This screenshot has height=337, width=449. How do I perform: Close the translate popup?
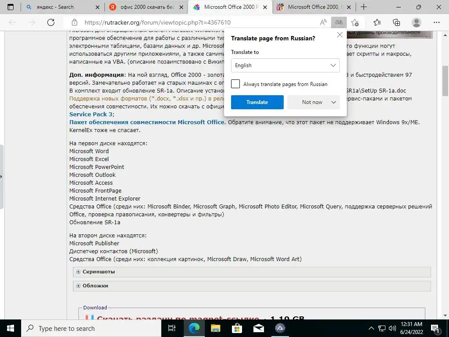[x=340, y=35]
